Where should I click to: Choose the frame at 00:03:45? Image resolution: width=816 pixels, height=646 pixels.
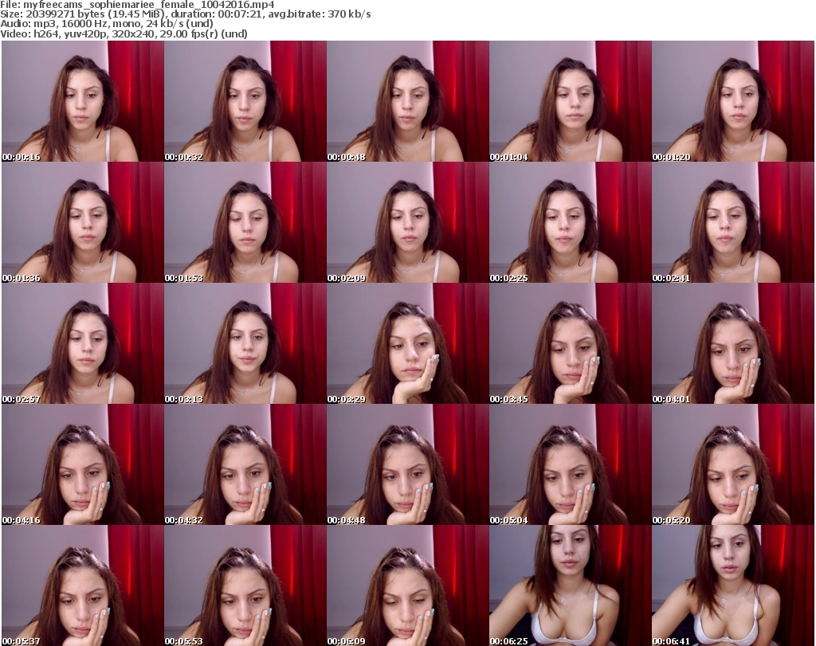pyautogui.click(x=571, y=343)
